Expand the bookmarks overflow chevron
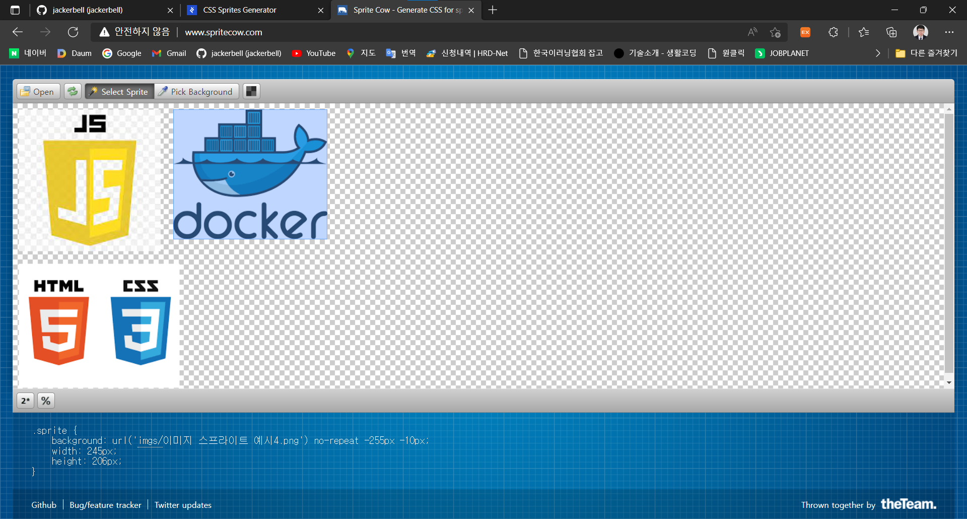967x519 pixels. pyautogui.click(x=878, y=53)
